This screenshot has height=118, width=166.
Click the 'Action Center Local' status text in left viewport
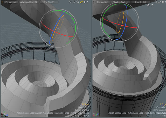tap(26, 113)
